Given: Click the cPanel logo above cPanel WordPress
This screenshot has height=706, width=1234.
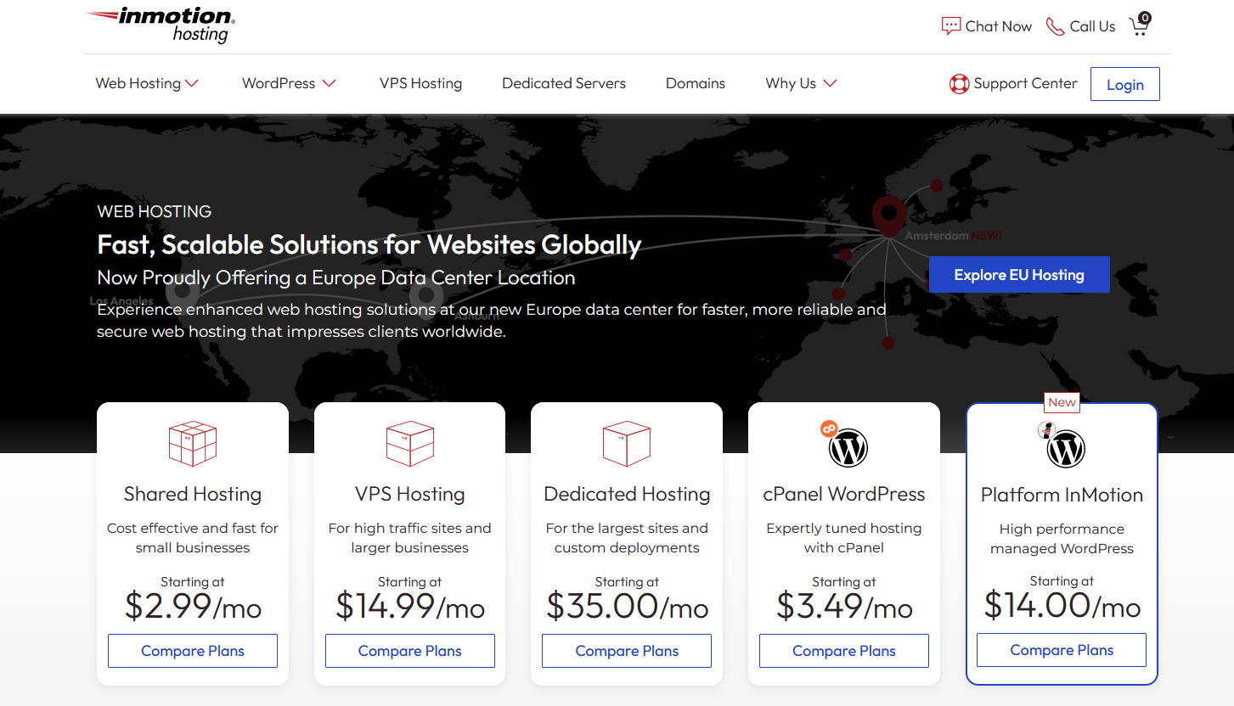Looking at the screenshot, I should point(828,429).
